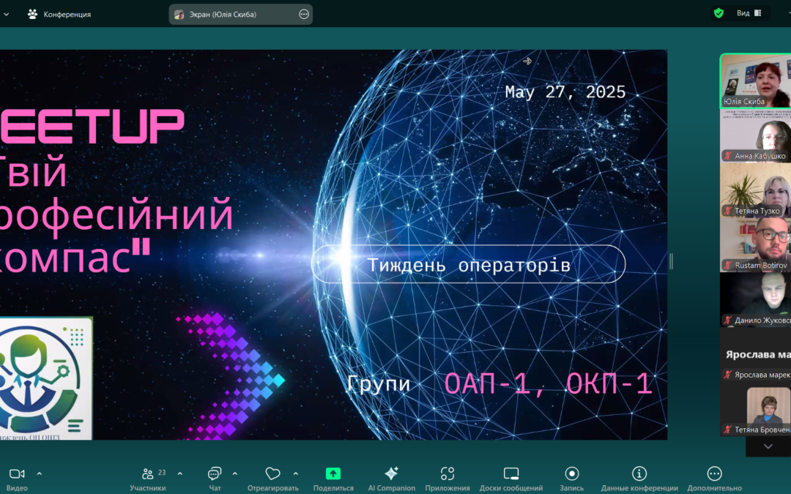This screenshot has height=494, width=791.
Task: Open Данные конференции info icon
Action: tap(639, 472)
